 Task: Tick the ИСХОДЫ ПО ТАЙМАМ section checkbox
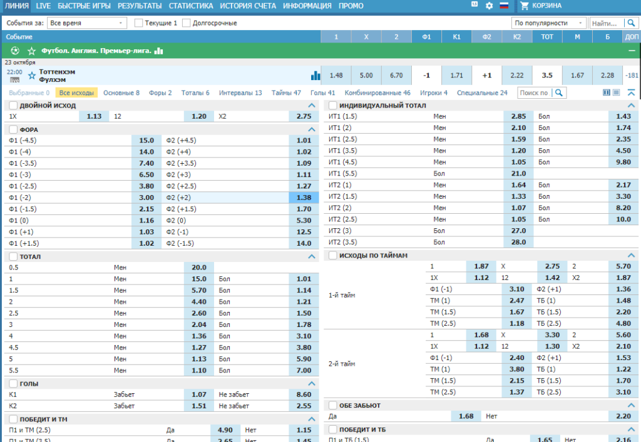click(x=333, y=255)
